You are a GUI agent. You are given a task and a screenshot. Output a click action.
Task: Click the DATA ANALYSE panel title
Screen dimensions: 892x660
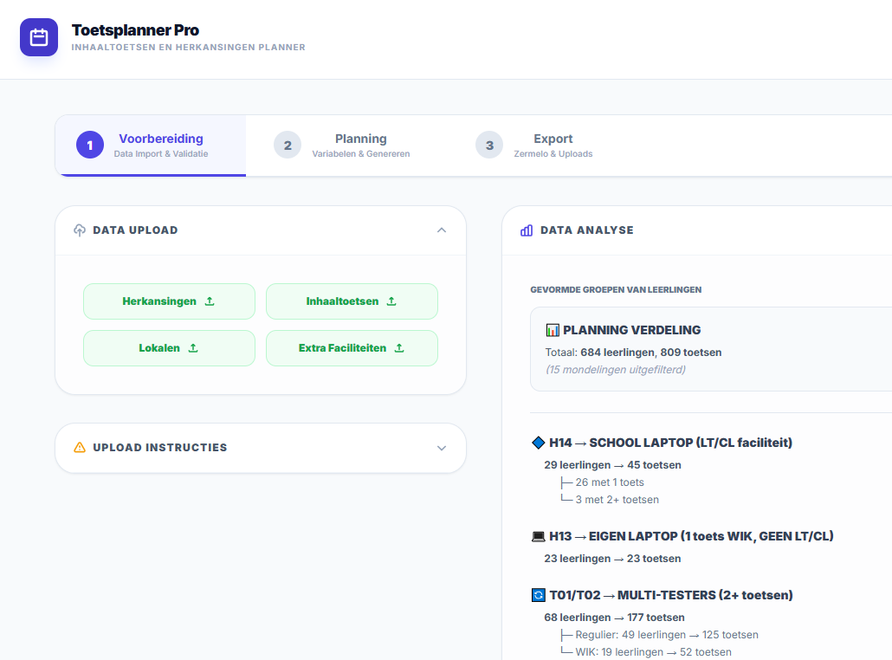point(586,230)
